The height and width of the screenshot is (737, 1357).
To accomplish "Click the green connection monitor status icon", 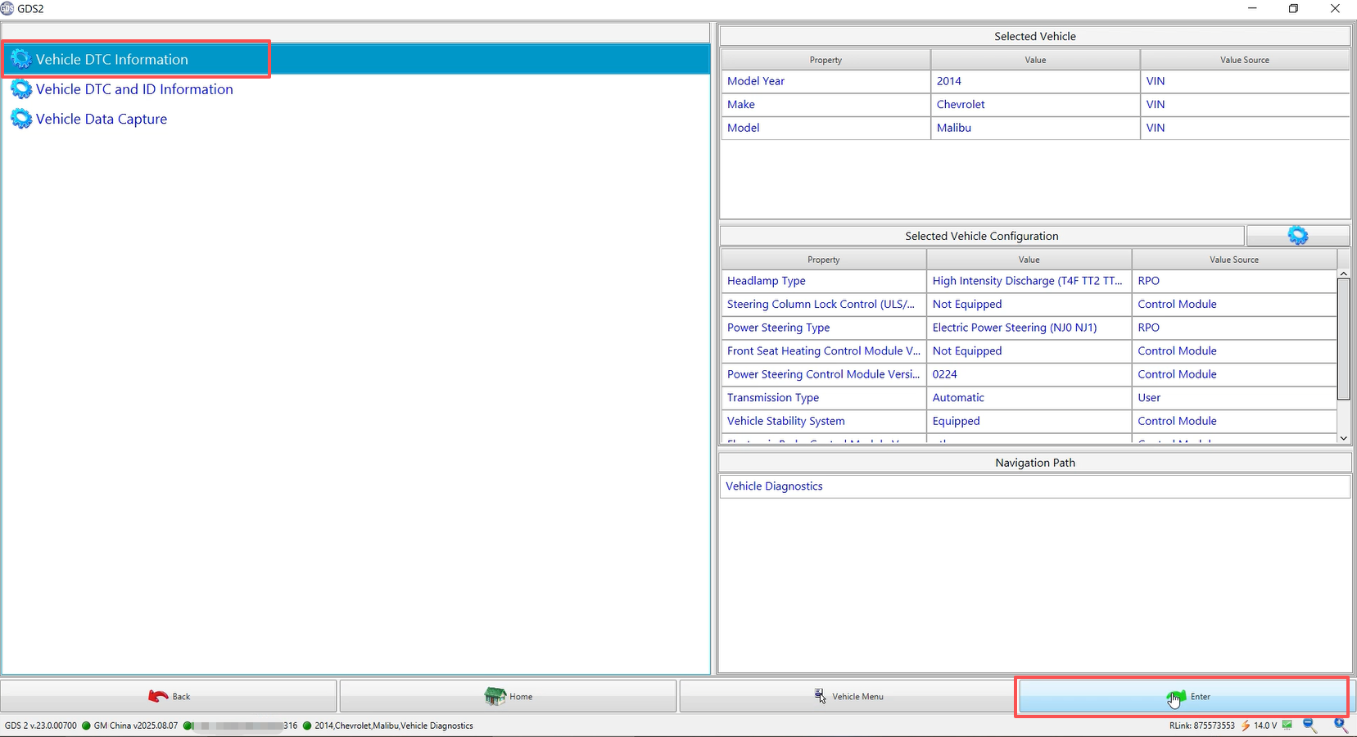I will coord(1287,726).
